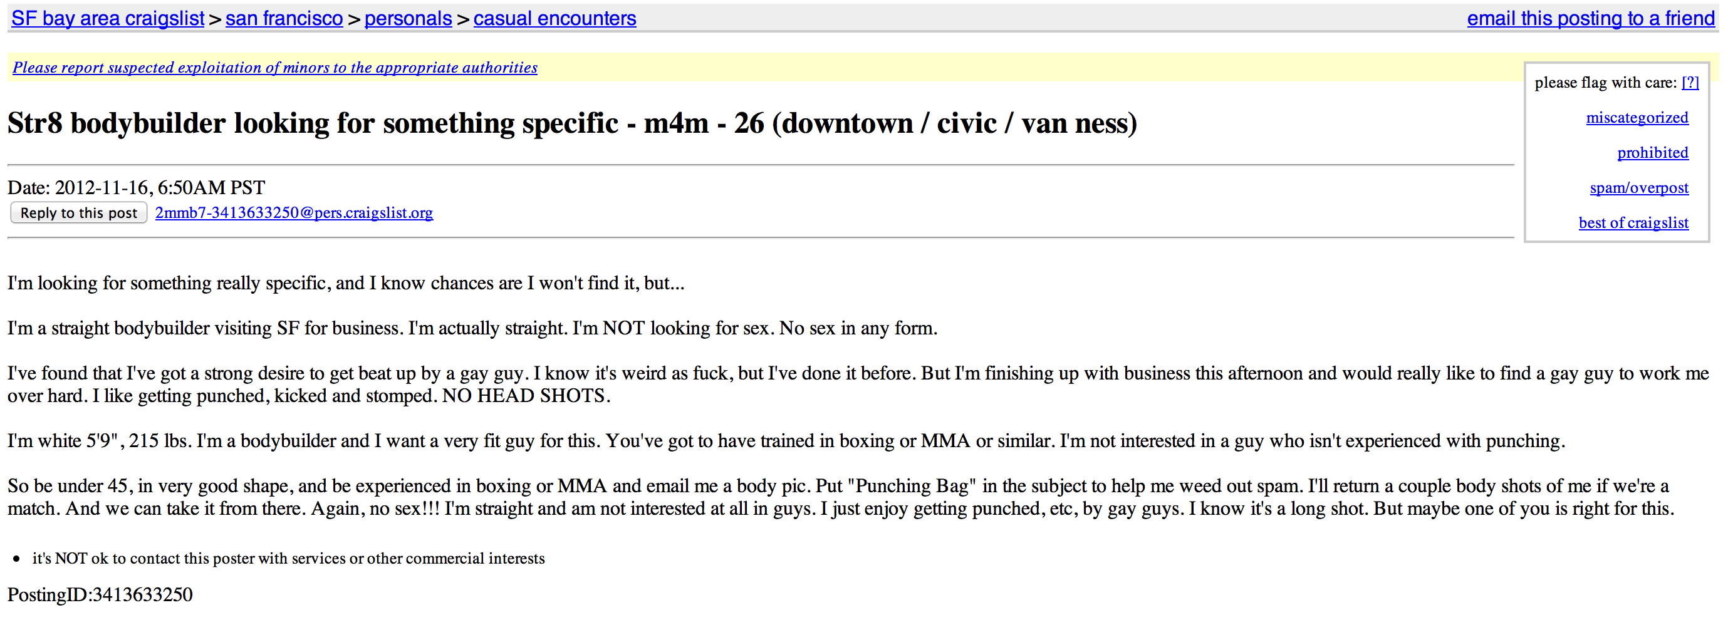Click the Reply to this post button
Viewport: 1728px width, 625px height.
(x=78, y=212)
